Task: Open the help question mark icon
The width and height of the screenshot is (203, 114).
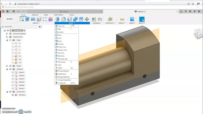Action: tap(199, 11)
